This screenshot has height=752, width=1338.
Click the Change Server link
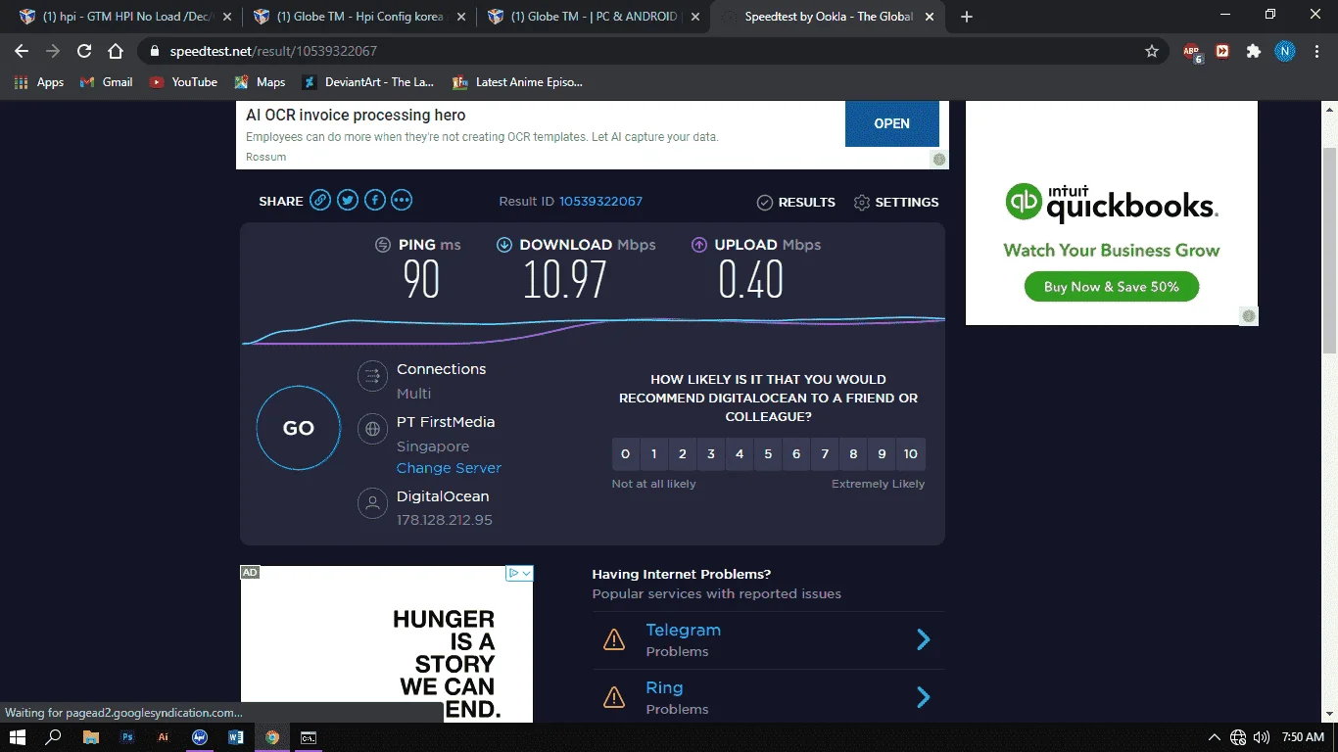click(x=449, y=468)
